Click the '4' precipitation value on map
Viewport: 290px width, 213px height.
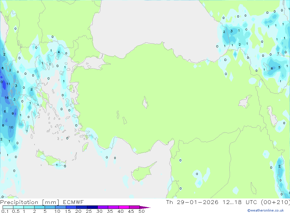tap(59, 52)
